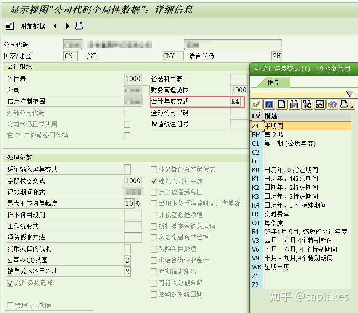
Task: Click the multiple selection icon with asterisk
Action: [x=320, y=104]
